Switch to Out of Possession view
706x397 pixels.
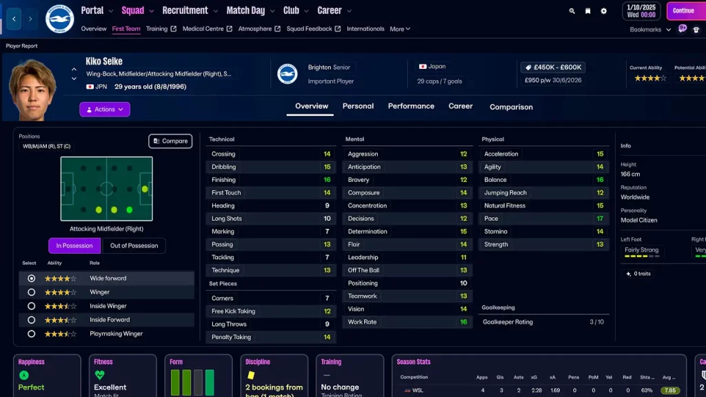(x=134, y=245)
